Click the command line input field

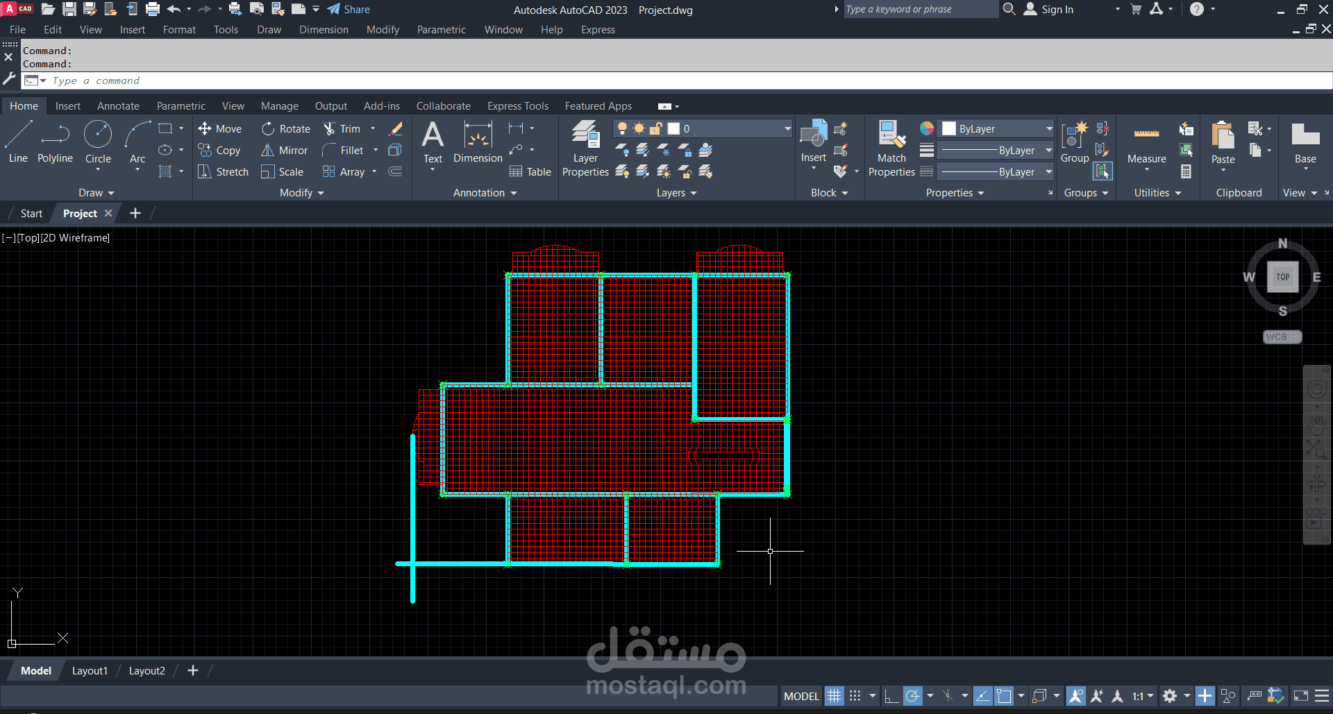click(677, 80)
